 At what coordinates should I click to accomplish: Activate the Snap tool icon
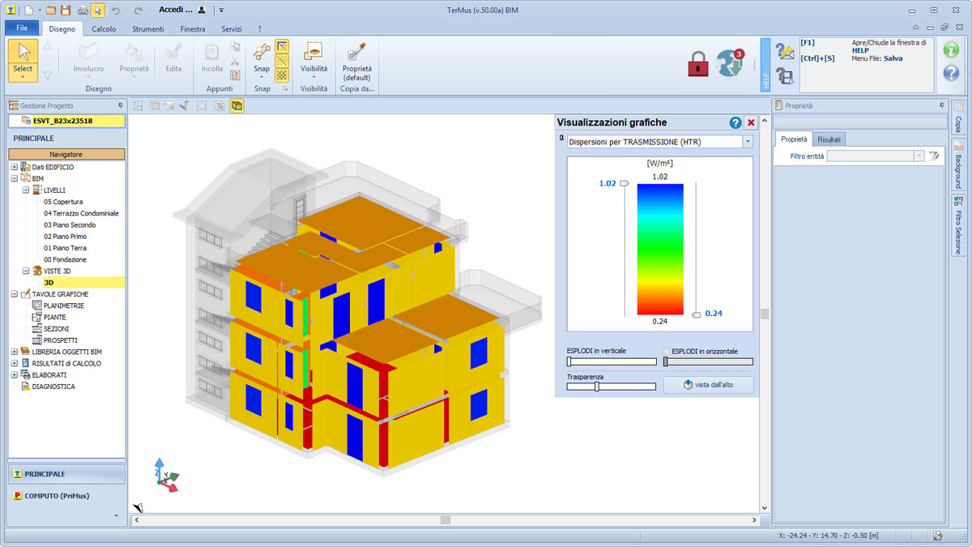coord(261,50)
